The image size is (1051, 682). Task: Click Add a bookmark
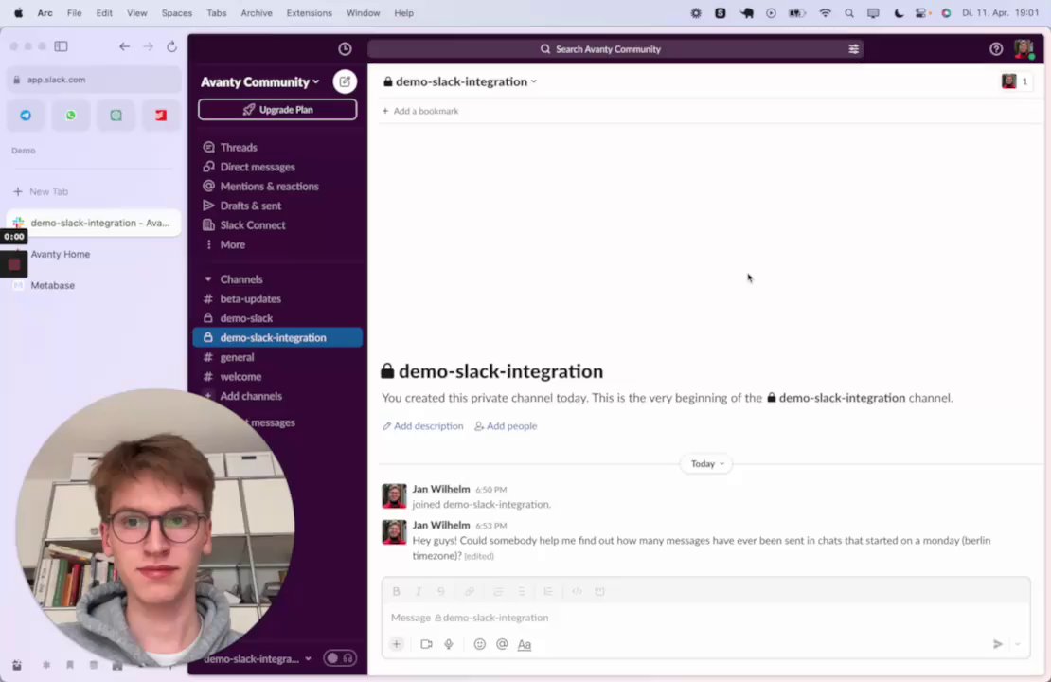coord(420,111)
